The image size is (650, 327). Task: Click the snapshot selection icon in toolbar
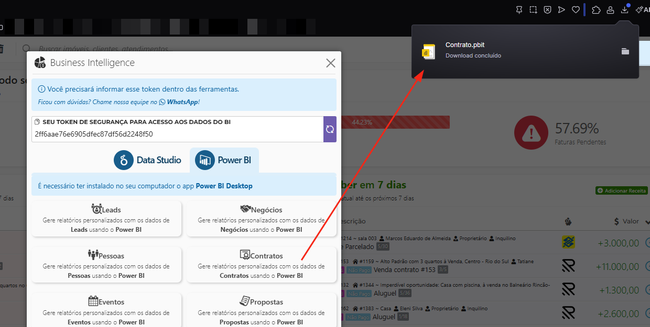coord(533,10)
